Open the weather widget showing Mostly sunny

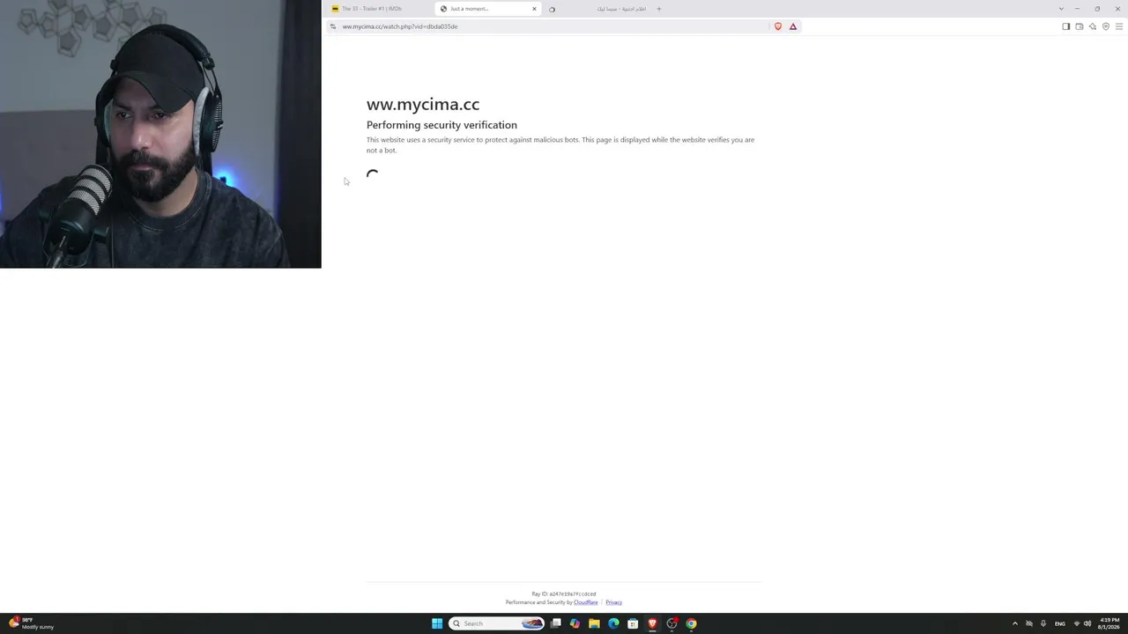coord(31,623)
